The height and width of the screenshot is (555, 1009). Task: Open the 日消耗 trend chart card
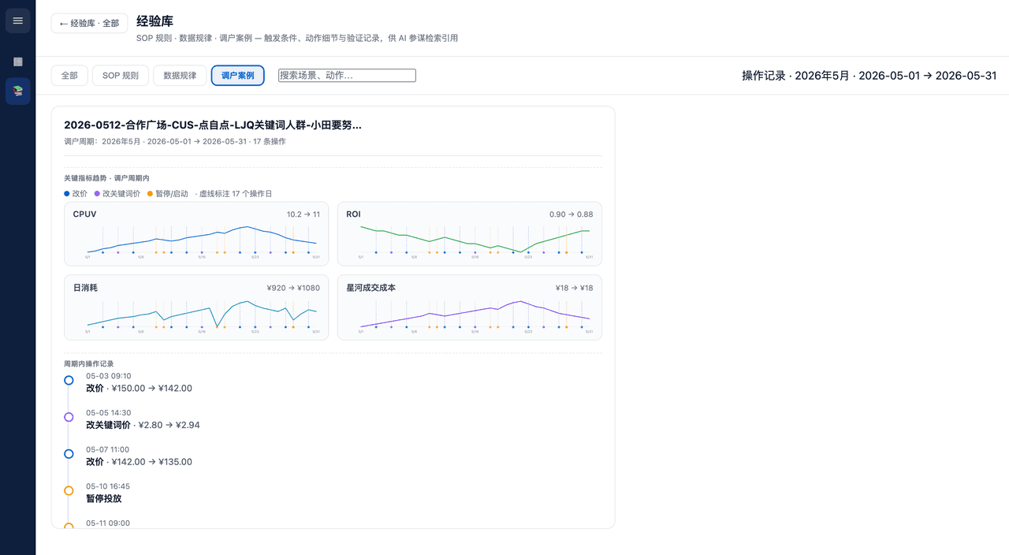pyautogui.click(x=196, y=307)
